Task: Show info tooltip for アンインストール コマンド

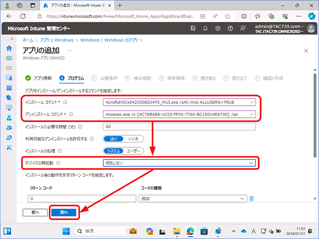Action: tap(71, 114)
